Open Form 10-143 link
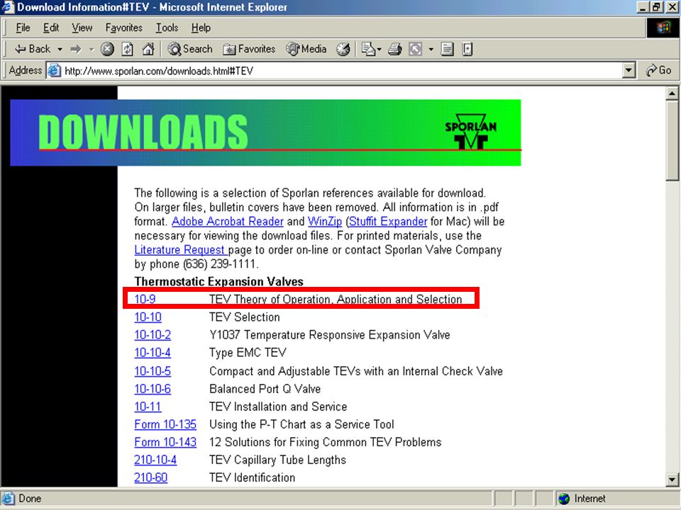The image size is (681, 510). click(165, 442)
